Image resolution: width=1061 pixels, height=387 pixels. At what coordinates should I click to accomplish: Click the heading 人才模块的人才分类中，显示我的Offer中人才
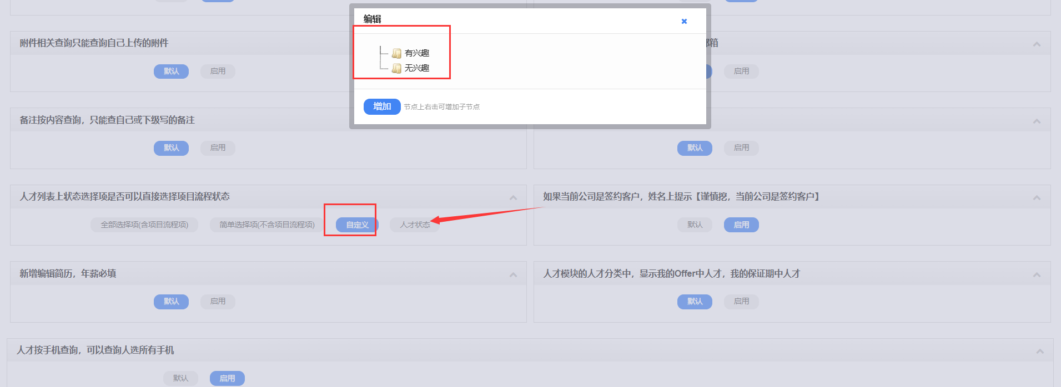671,274
